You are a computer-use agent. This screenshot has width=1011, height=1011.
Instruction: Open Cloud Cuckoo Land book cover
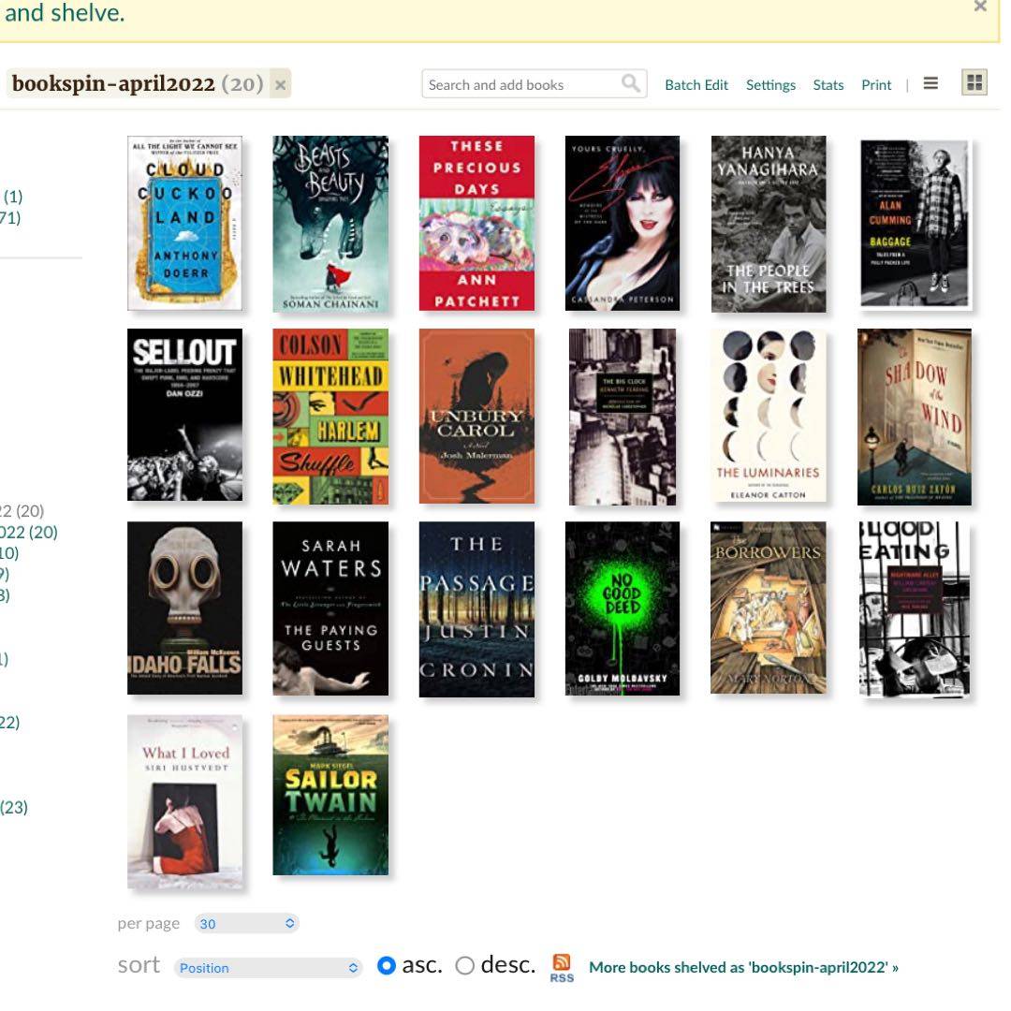point(184,223)
